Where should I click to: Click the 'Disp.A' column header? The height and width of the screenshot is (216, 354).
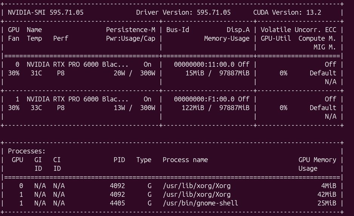click(x=238, y=30)
